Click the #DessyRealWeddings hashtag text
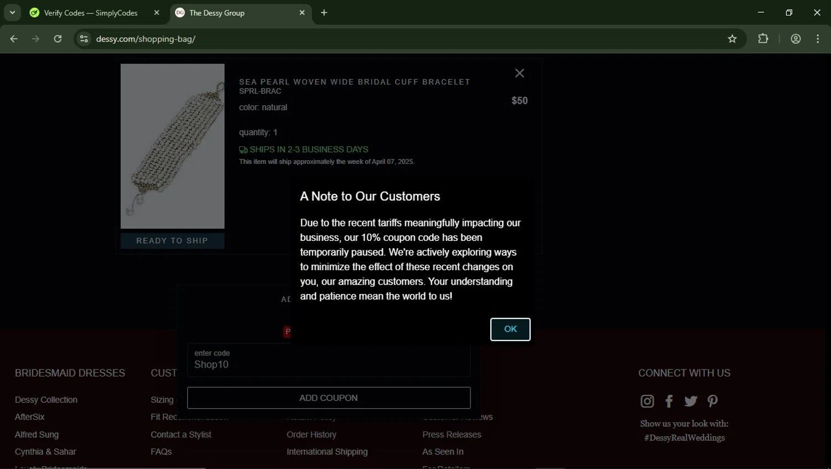 (684, 438)
